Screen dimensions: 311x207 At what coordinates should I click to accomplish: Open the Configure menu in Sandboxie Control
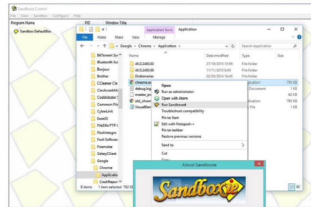[x=60, y=16]
